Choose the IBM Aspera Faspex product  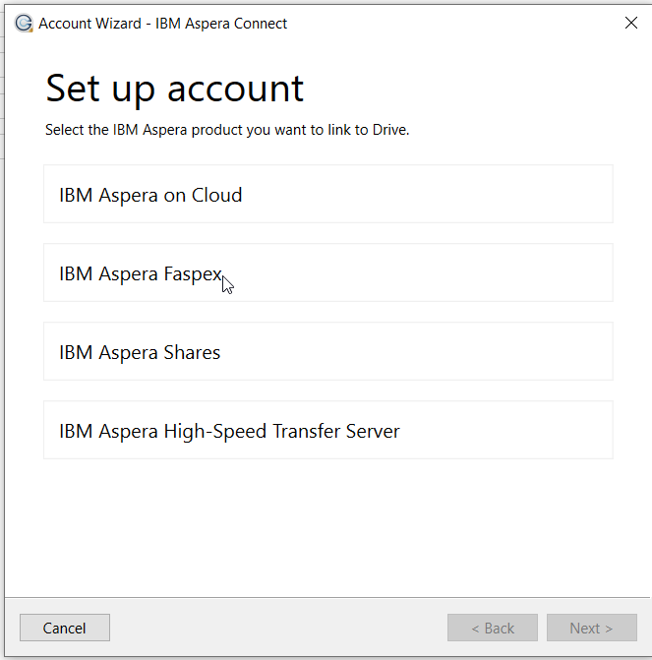coord(327,272)
